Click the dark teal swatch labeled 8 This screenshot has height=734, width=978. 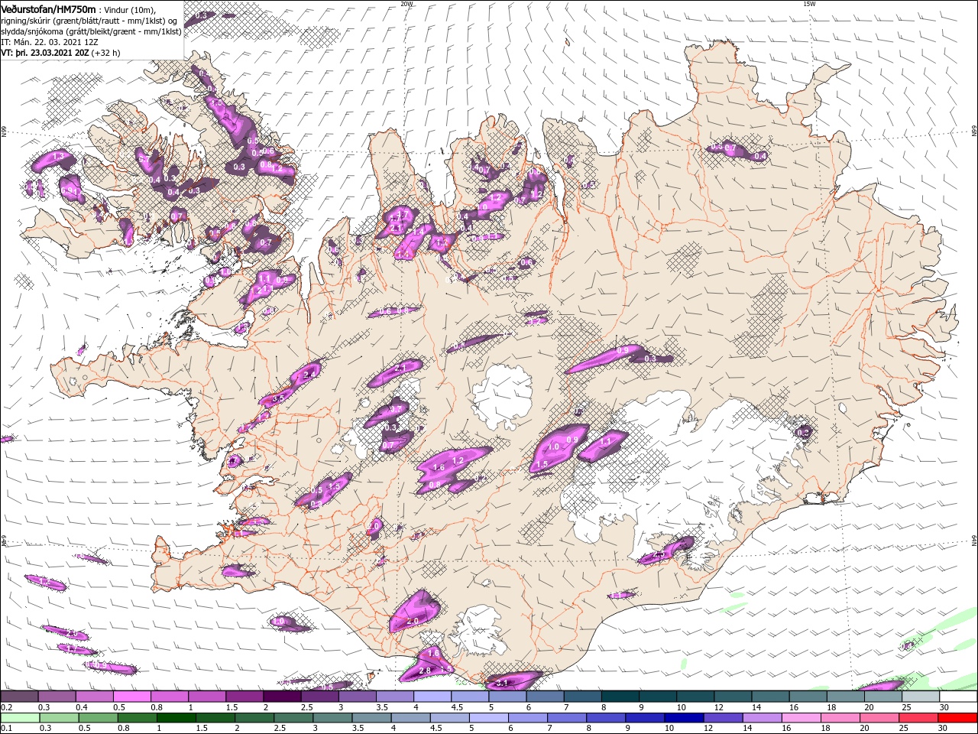620,697
